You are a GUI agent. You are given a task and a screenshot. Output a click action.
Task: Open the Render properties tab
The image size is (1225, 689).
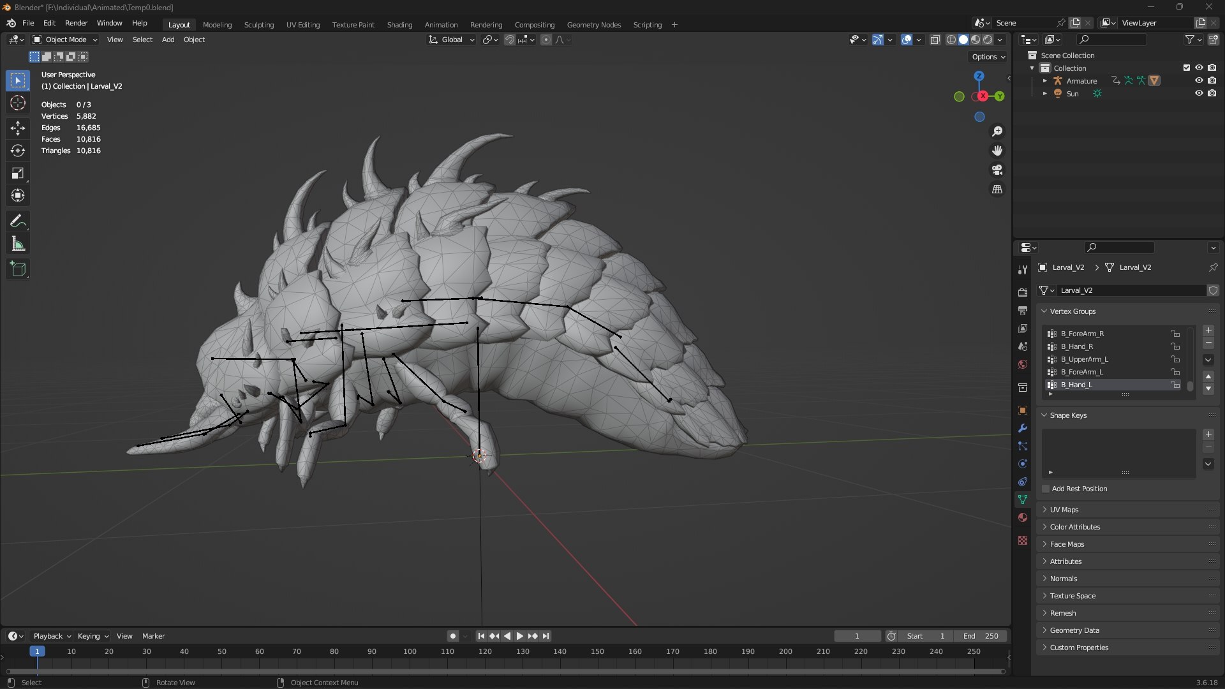(x=1023, y=293)
